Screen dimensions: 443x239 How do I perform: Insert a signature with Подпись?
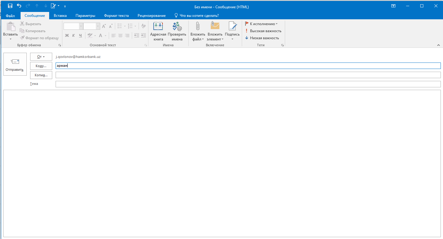(232, 31)
